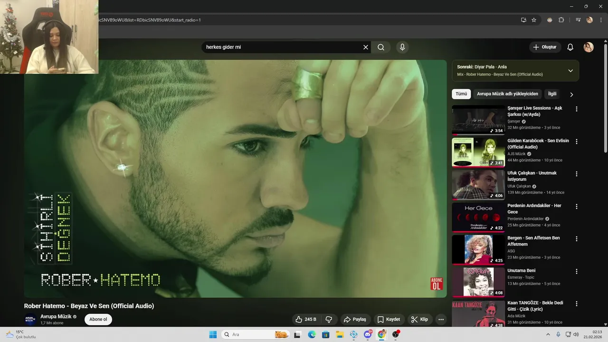Show hidden system tray icons
This screenshot has height=342, width=608.
pyautogui.click(x=549, y=334)
